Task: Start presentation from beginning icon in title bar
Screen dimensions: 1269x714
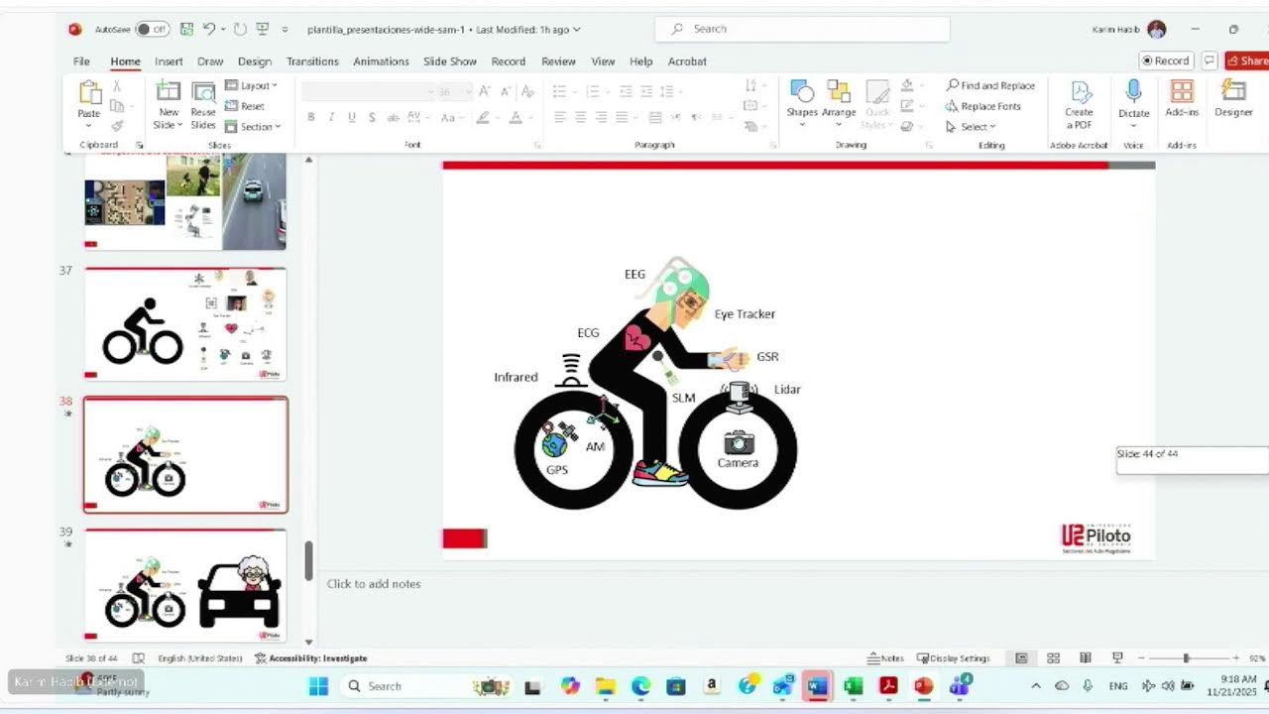Action: click(x=263, y=29)
